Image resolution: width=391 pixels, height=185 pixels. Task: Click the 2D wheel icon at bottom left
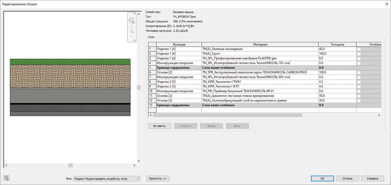click(6, 178)
